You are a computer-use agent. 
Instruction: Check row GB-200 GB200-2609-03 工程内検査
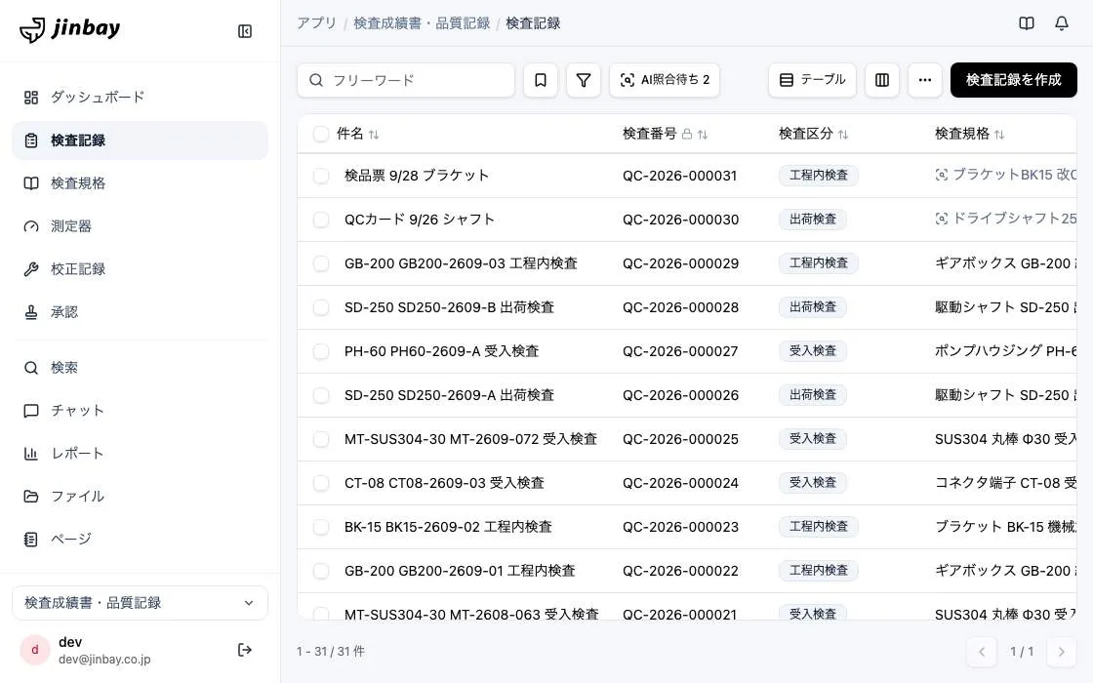(321, 263)
